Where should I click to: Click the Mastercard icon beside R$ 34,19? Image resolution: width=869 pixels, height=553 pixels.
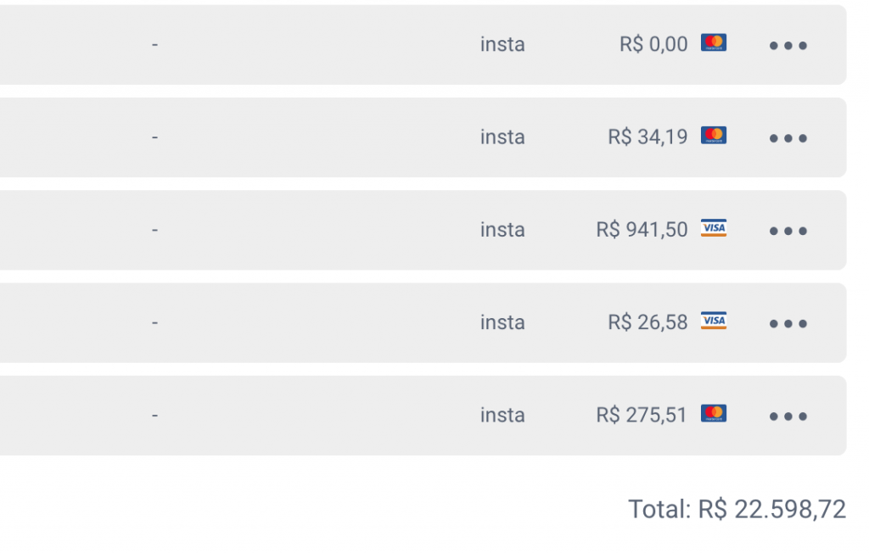(713, 135)
